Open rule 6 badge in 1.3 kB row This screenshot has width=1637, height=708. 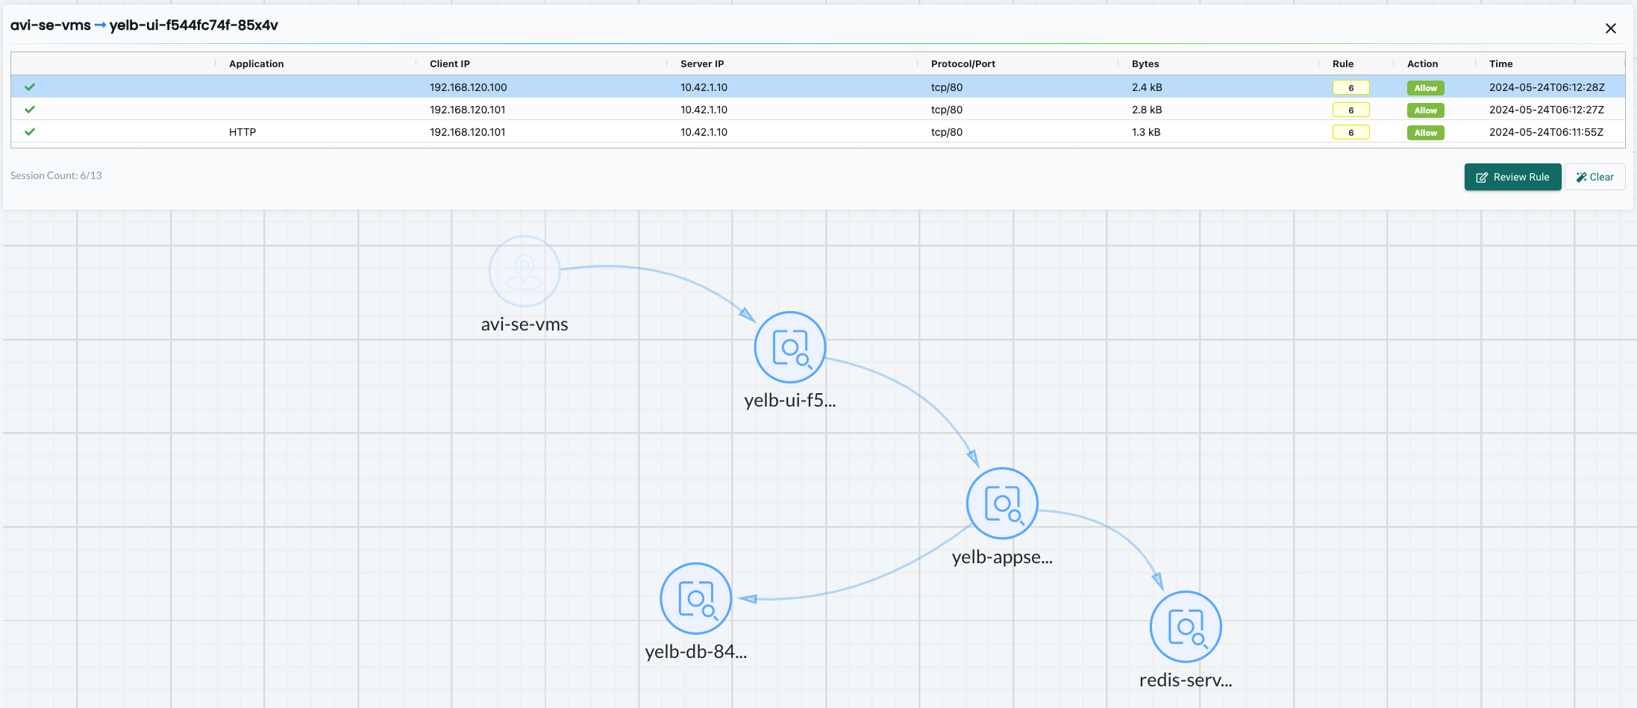(x=1350, y=133)
